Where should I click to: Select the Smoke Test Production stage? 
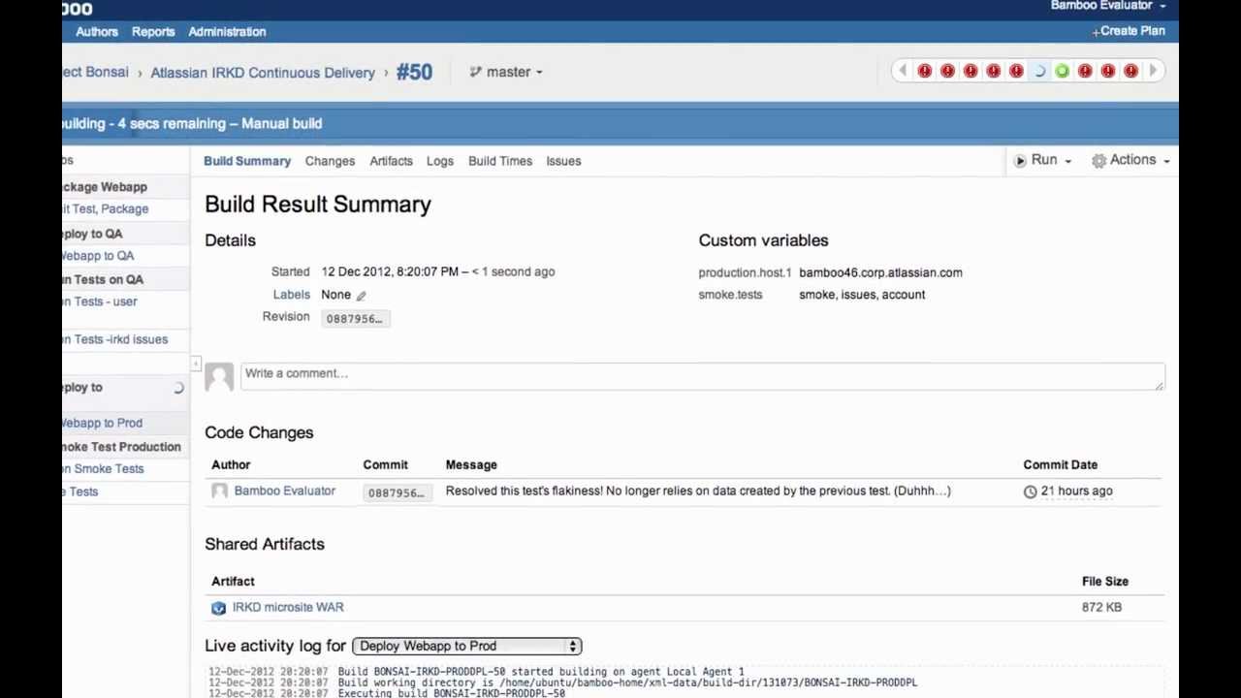121,447
